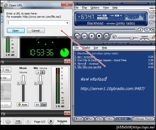Click playlist time display 0:00/14:50
Viewport: 156px width, 130px height.
(x=123, y=119)
